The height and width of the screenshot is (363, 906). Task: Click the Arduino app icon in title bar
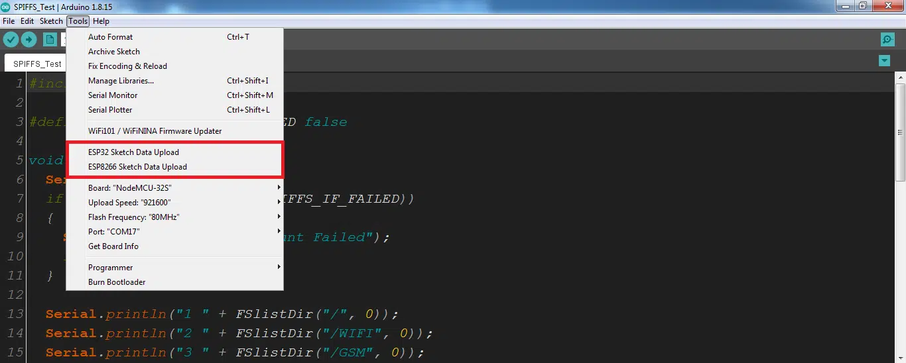6,7
